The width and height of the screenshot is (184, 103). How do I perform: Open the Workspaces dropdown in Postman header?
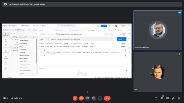point(14,26)
